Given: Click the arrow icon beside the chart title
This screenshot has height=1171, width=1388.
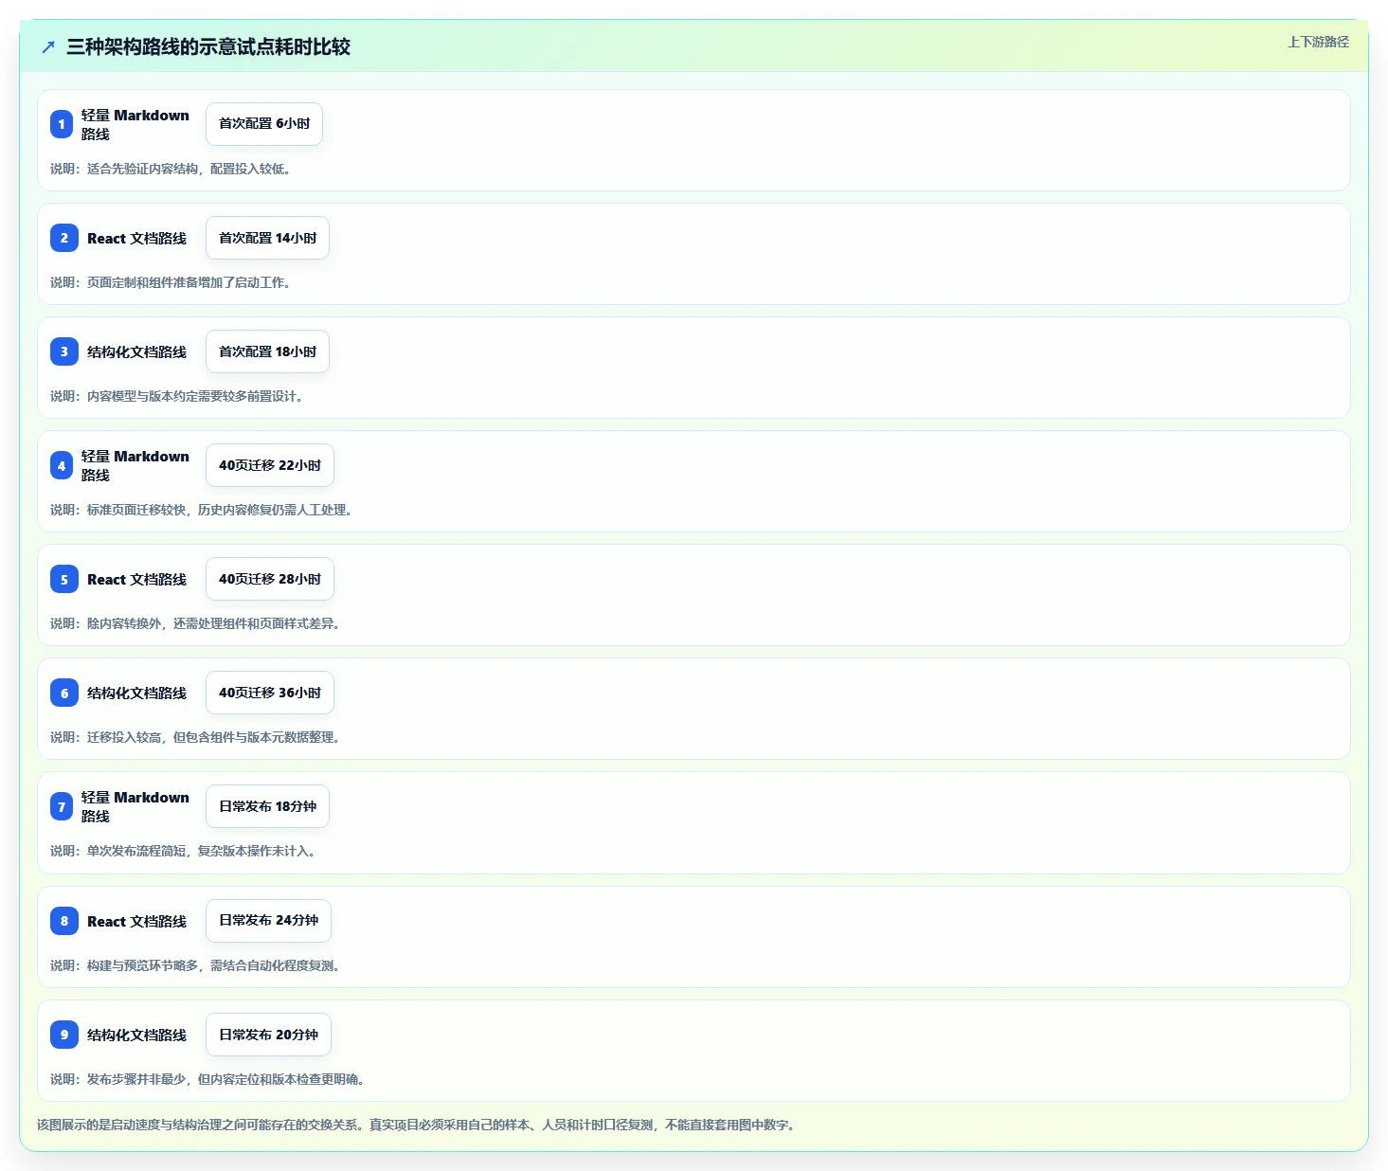Looking at the screenshot, I should (48, 46).
